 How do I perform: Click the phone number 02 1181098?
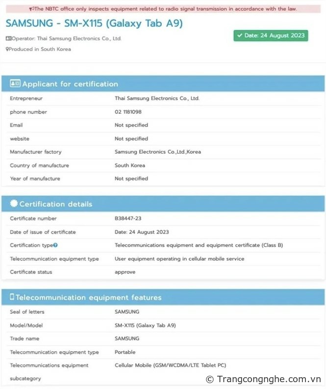128,112
